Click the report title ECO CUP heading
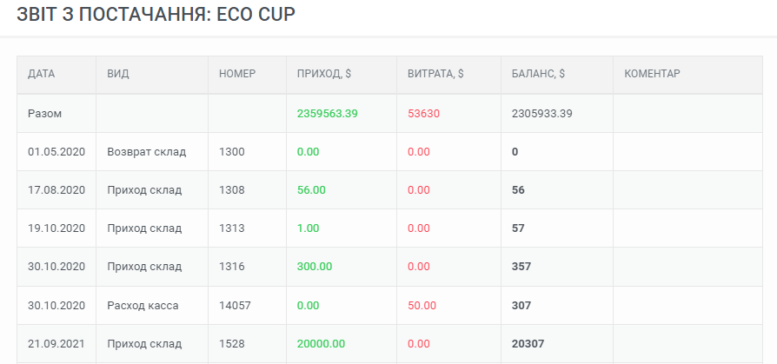 click(x=156, y=15)
